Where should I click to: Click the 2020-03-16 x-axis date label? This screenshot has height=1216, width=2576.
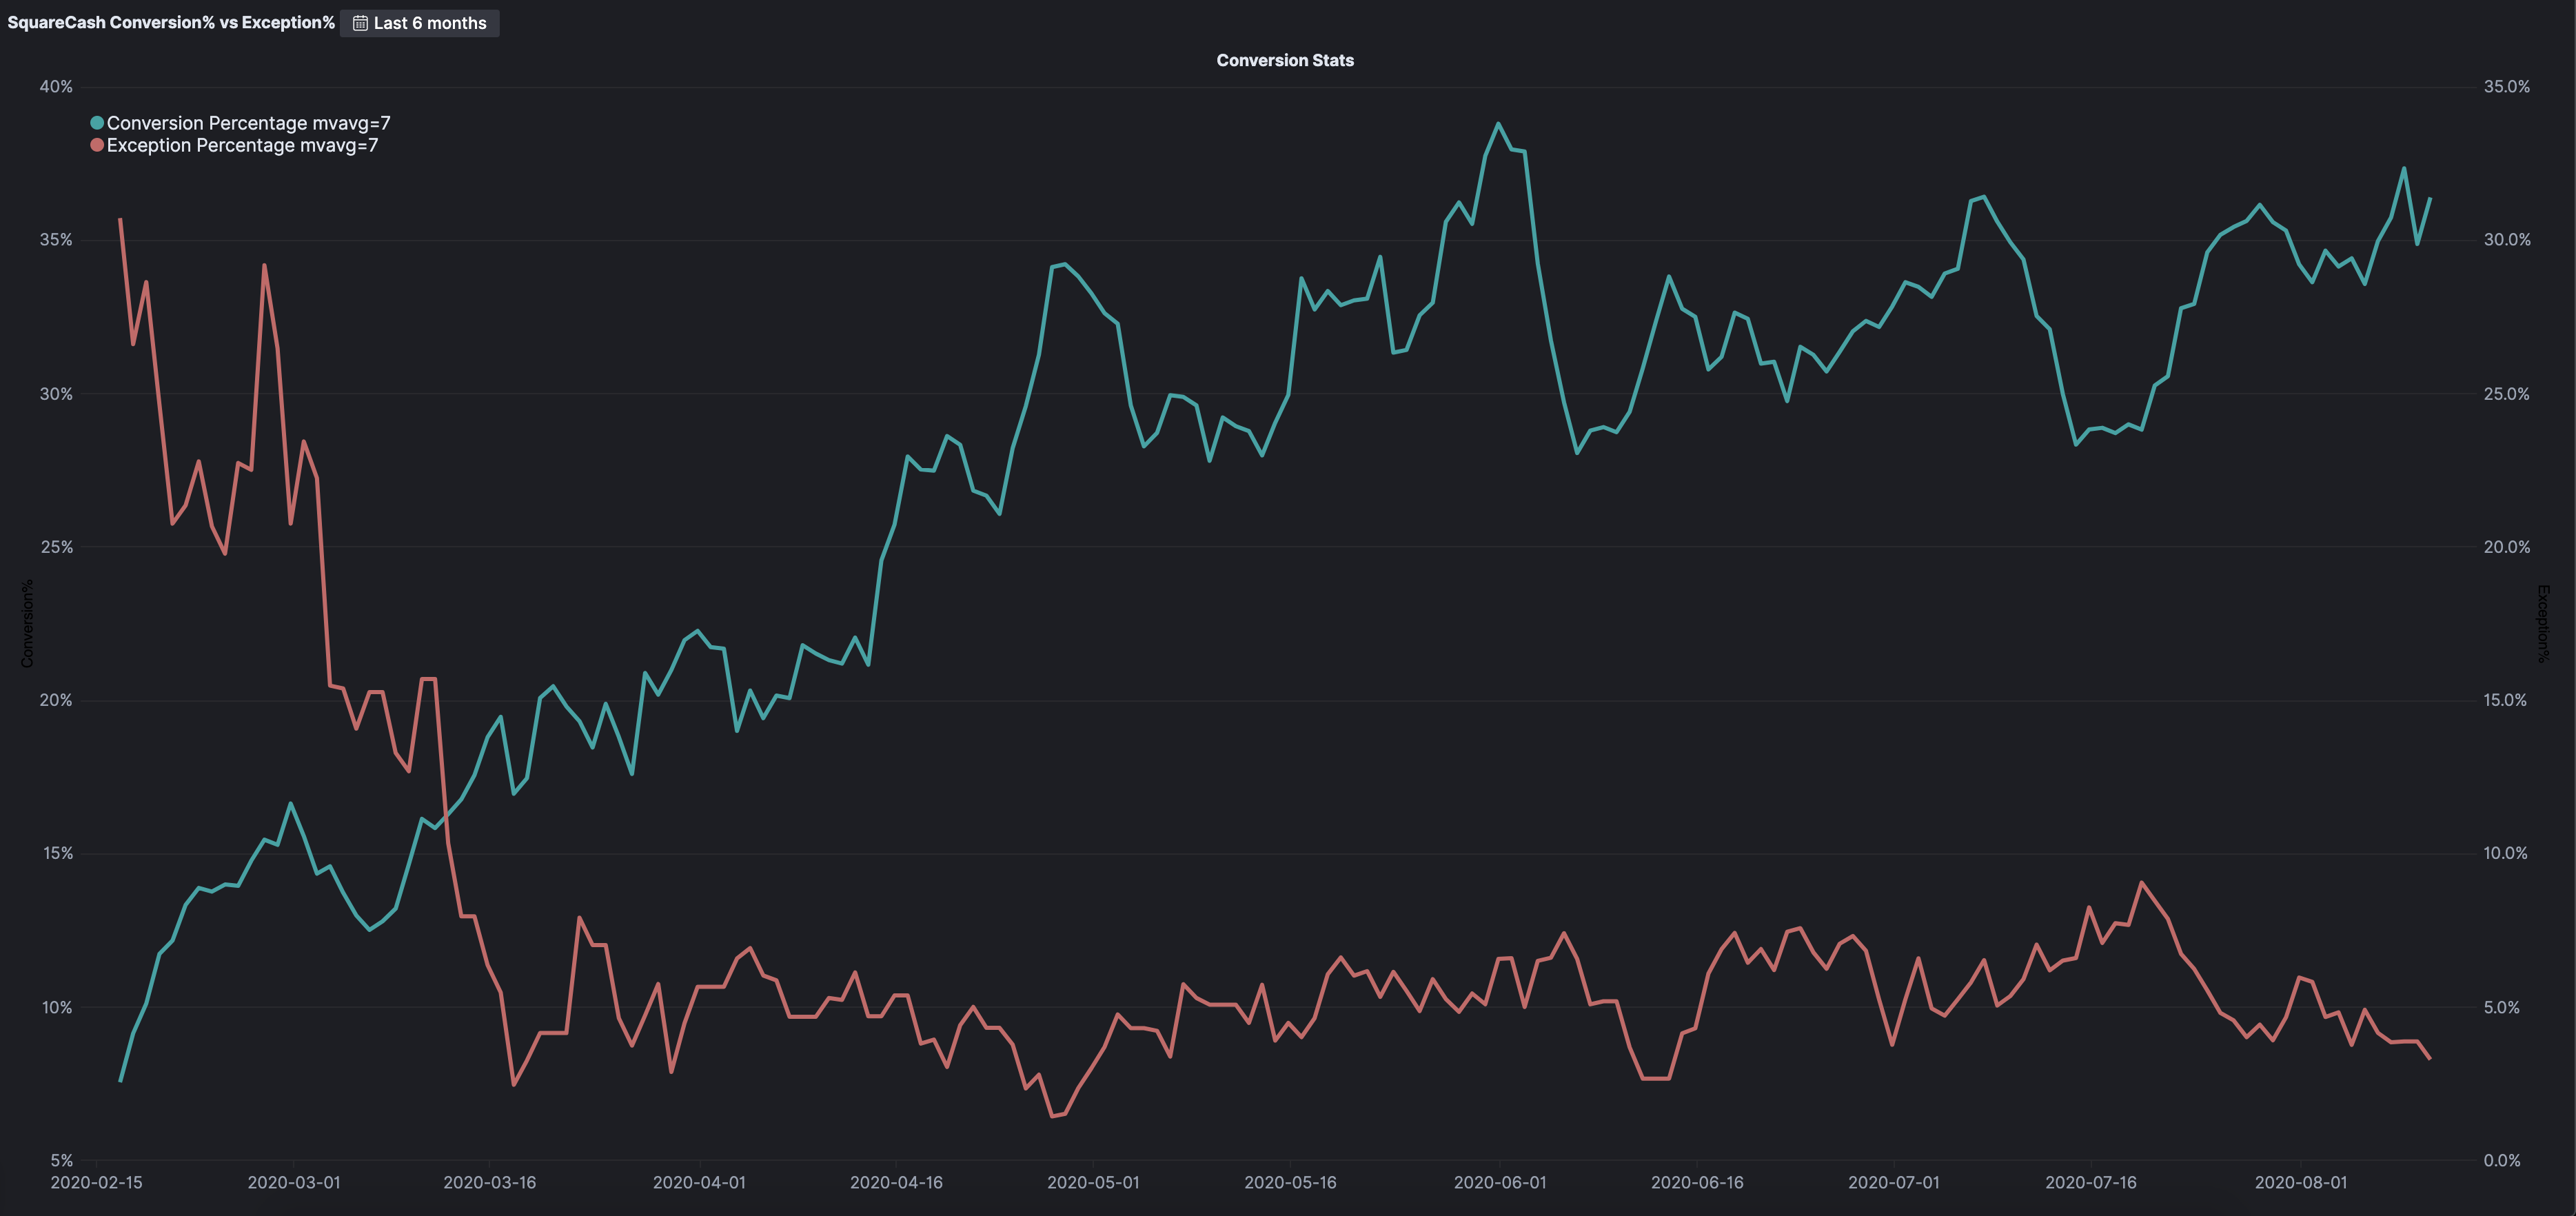[489, 1182]
